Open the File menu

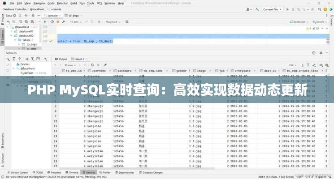12,3
